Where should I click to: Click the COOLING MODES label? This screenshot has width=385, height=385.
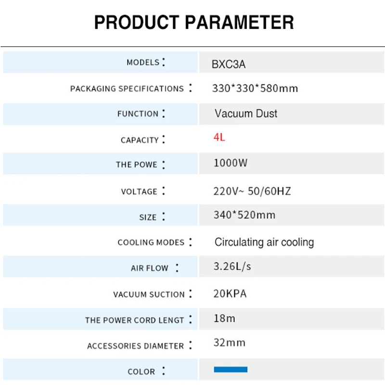[151, 243]
